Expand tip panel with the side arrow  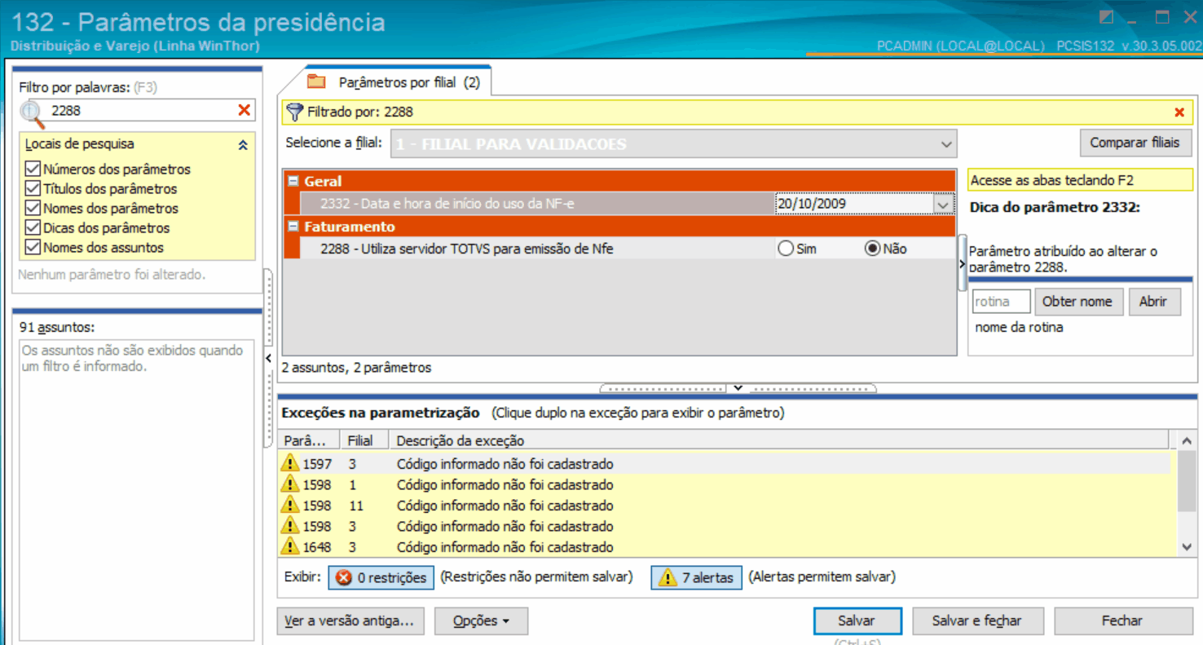pyautogui.click(x=963, y=264)
